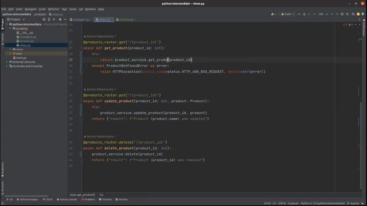367x206 pixels.
Task: Expand Scratches and Consoles node
Action: point(7,66)
